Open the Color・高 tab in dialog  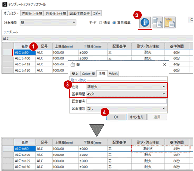click(88, 73)
